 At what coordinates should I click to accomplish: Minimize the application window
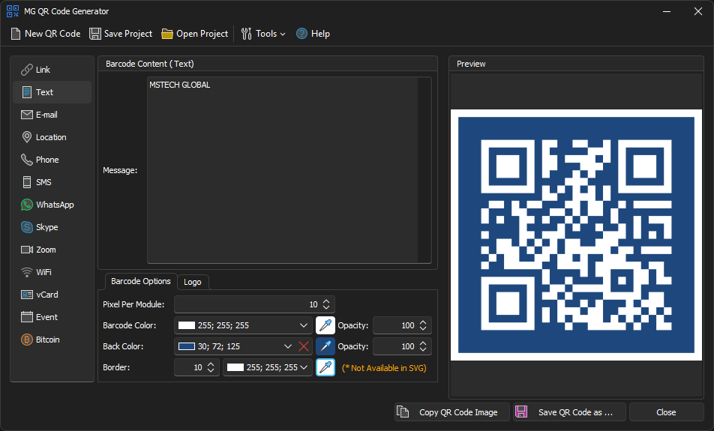tap(667, 11)
